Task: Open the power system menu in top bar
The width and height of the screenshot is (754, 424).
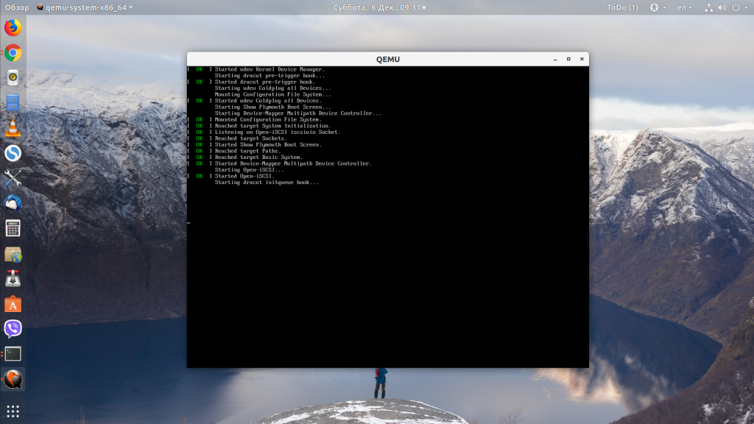Action: 739,7
